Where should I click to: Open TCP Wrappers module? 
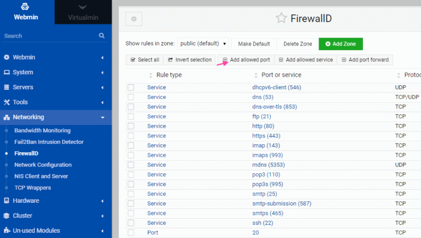32,188
